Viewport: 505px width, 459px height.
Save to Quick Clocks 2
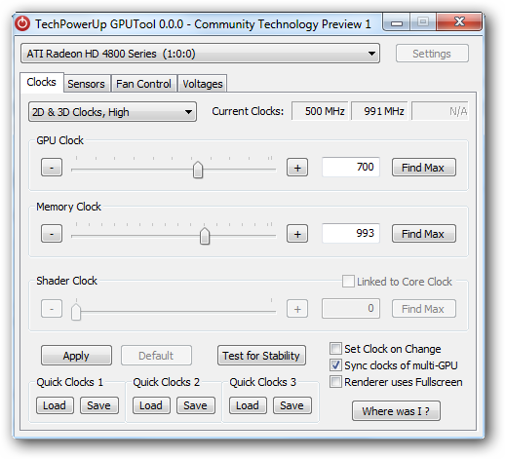(196, 405)
